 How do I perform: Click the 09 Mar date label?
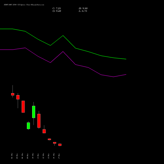pyautogui.click(x=28, y=156)
